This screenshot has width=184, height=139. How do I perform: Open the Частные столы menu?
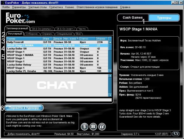click(x=38, y=7)
